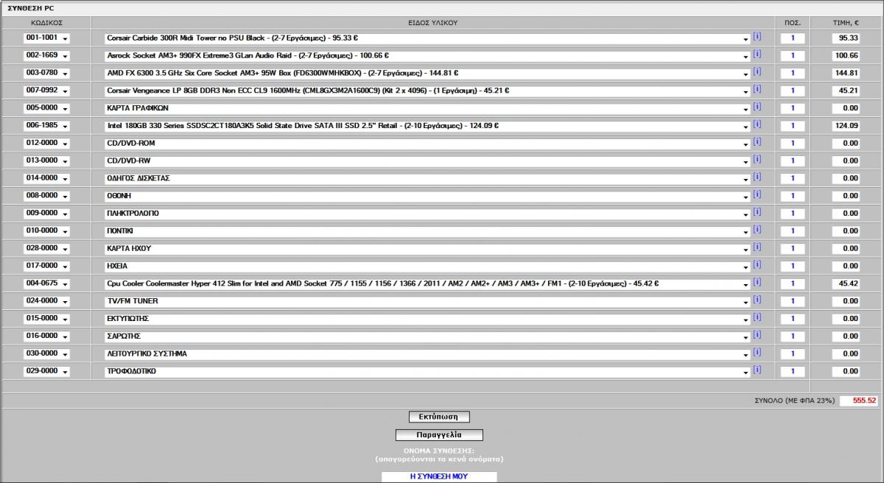Screen dimensions: 884x483
Task: Select the 124.09 price field
Action: (846, 126)
